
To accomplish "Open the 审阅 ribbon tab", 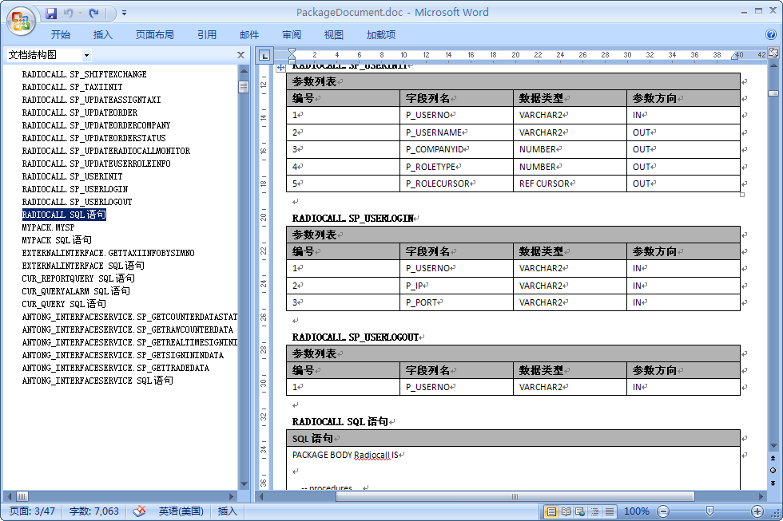I will [x=292, y=35].
